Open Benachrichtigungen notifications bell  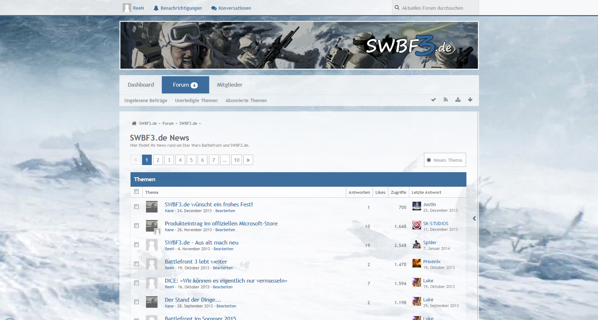[x=178, y=8]
